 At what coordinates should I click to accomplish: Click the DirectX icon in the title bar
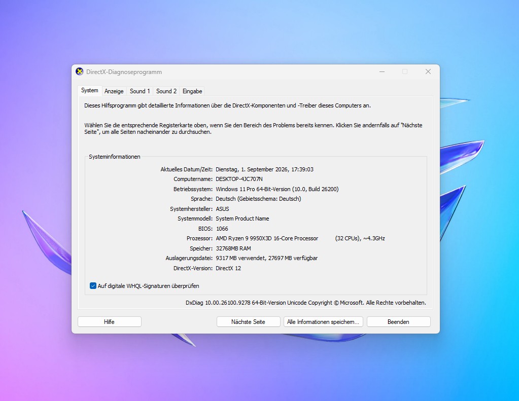tap(80, 71)
